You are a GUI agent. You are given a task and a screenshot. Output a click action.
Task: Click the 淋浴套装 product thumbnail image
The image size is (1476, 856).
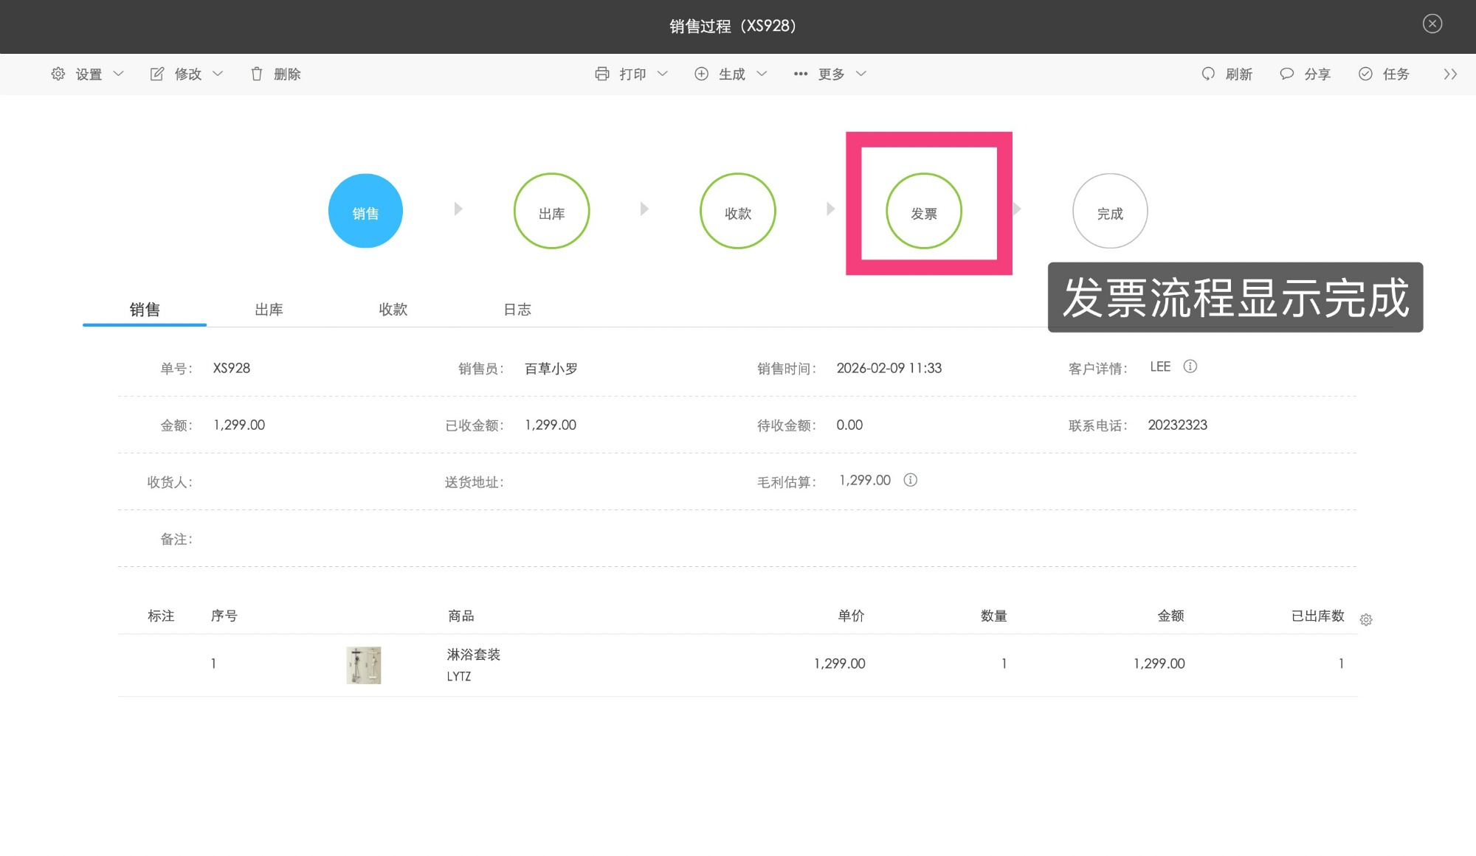coord(362,664)
